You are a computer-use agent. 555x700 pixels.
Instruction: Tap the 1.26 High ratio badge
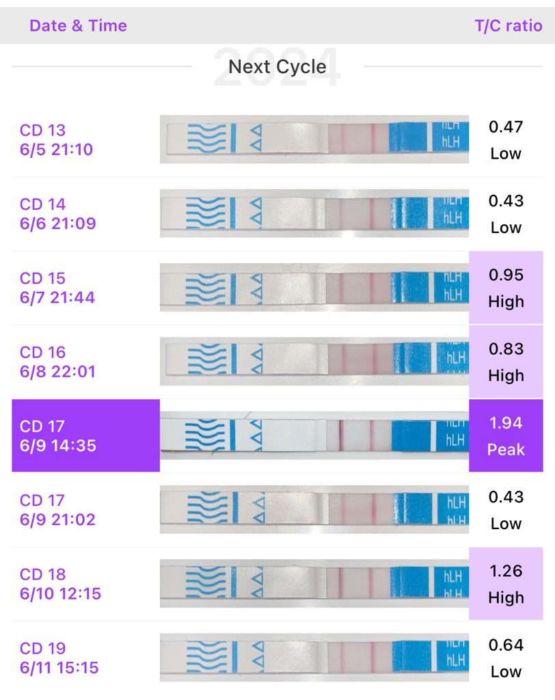[x=506, y=584]
